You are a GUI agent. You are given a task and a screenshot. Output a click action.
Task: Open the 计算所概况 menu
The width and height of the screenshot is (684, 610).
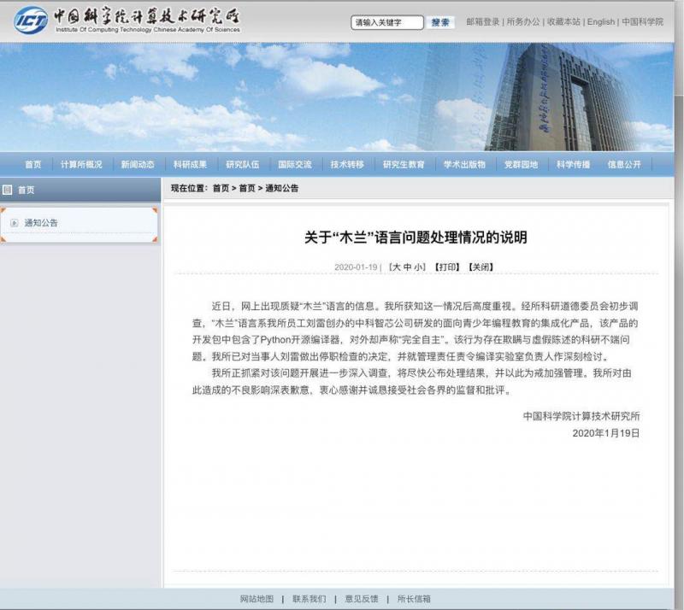pos(81,164)
